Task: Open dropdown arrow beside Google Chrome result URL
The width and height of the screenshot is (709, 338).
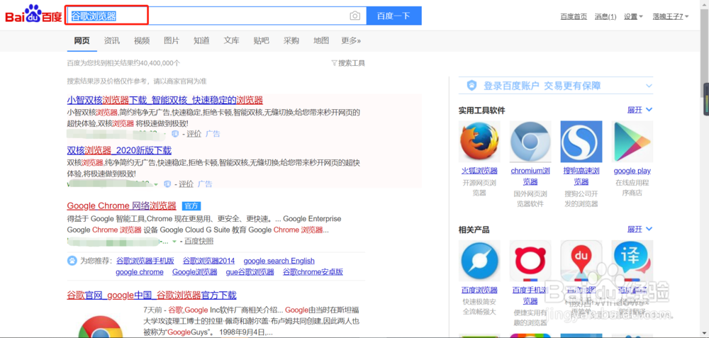Action: click(x=174, y=242)
